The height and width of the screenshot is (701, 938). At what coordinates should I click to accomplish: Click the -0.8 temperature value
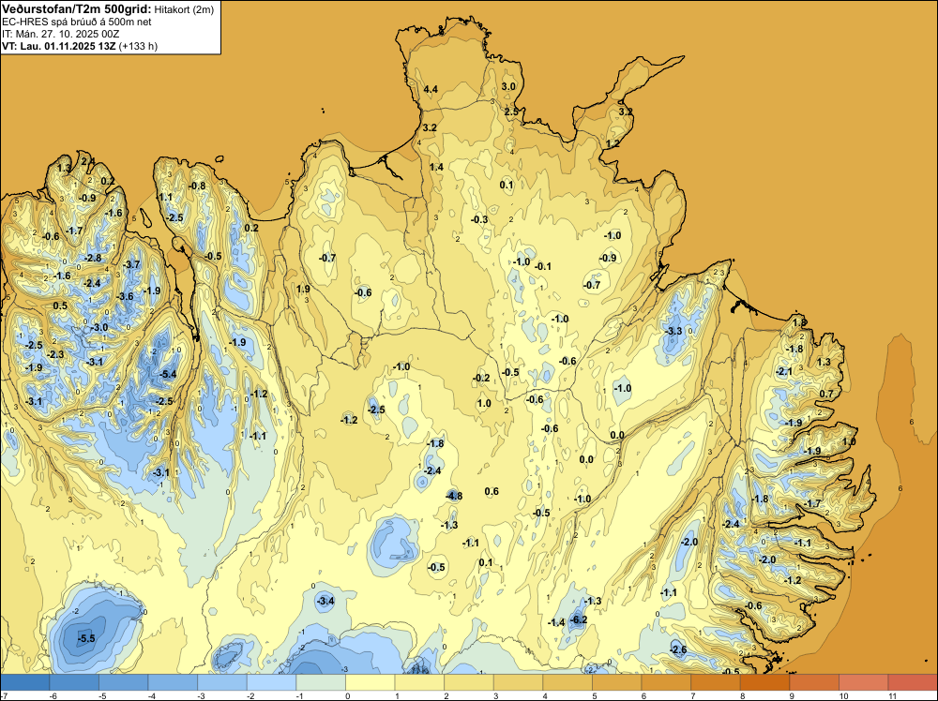pyautogui.click(x=197, y=186)
